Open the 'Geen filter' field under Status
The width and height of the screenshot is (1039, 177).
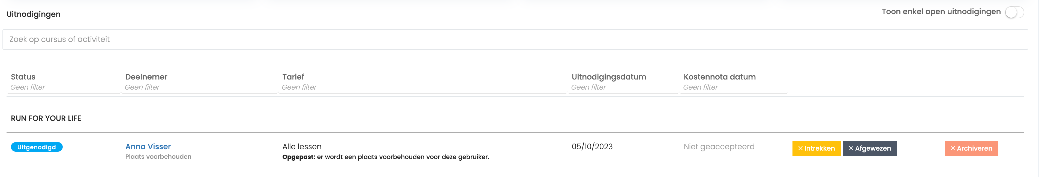click(x=63, y=87)
